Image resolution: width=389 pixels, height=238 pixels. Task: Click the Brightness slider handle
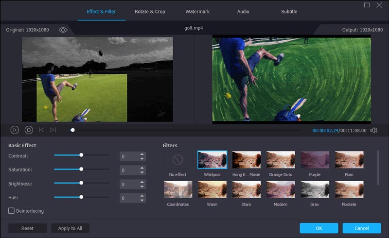tap(81, 183)
